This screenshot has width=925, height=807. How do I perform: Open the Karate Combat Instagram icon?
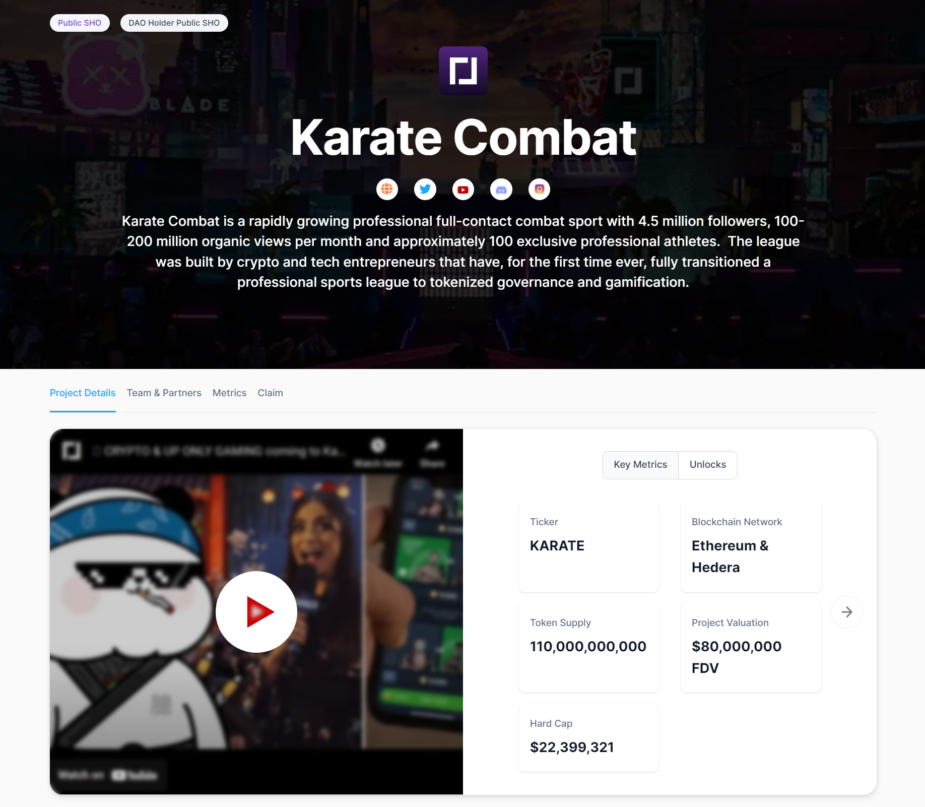pos(539,190)
